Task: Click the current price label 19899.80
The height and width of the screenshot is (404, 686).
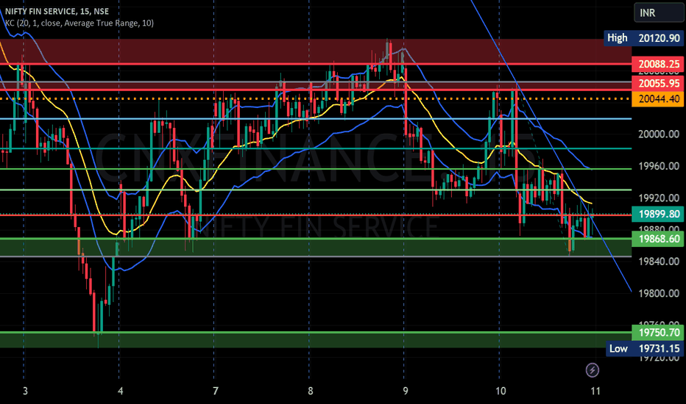Action: pyautogui.click(x=657, y=214)
